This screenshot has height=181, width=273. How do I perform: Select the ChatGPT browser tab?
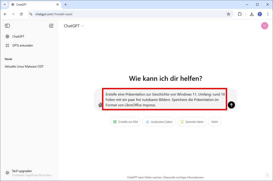[29, 5]
